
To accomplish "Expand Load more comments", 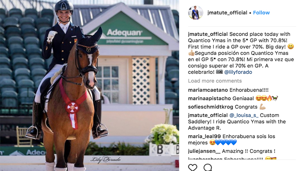I will pyautogui.click(x=215, y=81).
